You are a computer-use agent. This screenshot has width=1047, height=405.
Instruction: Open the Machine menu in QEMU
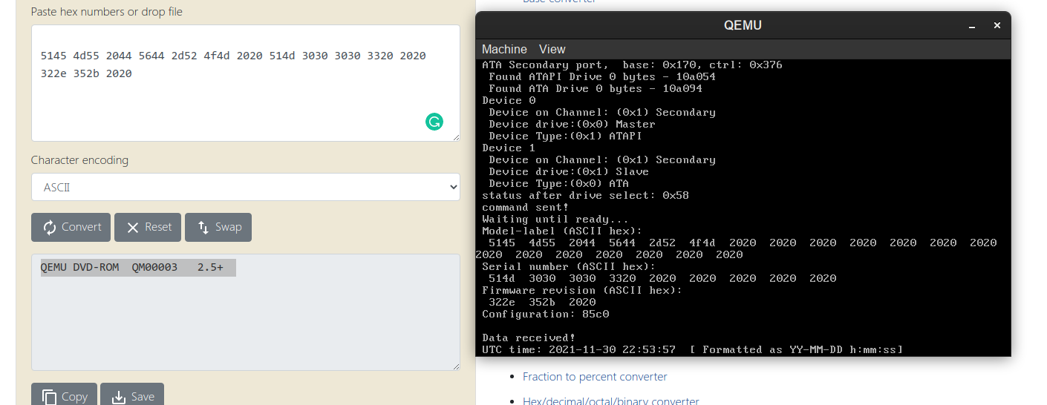coord(504,49)
